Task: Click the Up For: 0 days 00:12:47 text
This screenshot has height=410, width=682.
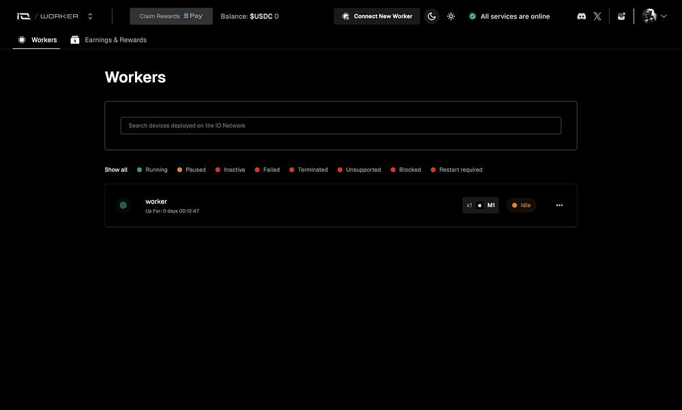Action: (x=173, y=211)
